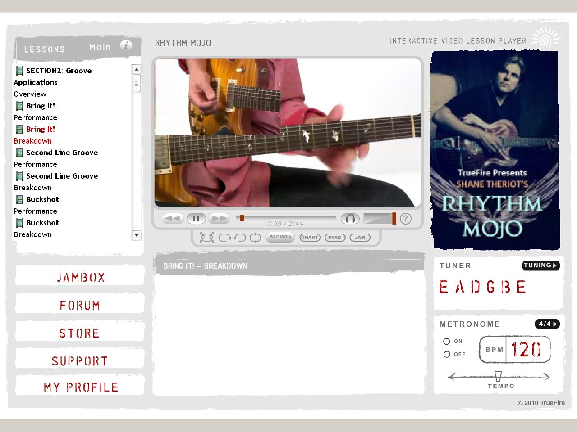Click the fast-forward button

[x=219, y=219]
